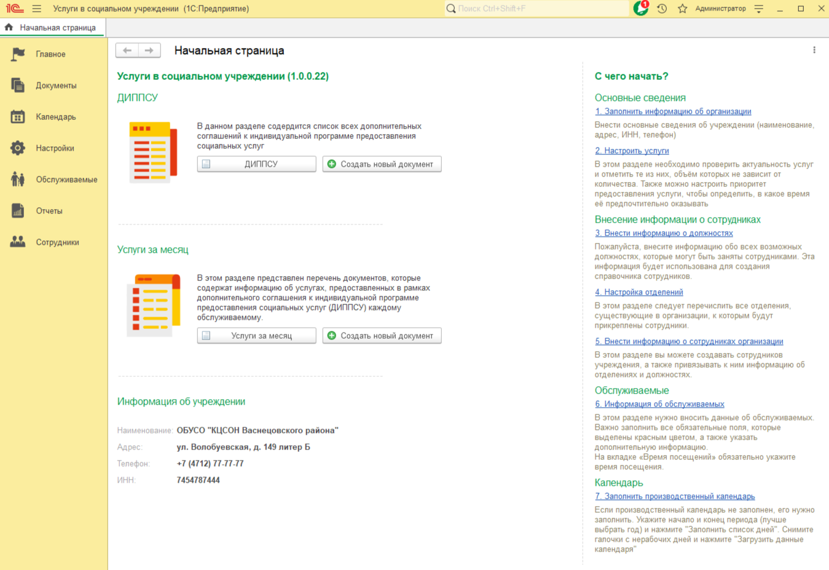Image resolution: width=829 pixels, height=570 pixels.
Task: Expand the three-dot page options menu
Action: click(x=814, y=50)
